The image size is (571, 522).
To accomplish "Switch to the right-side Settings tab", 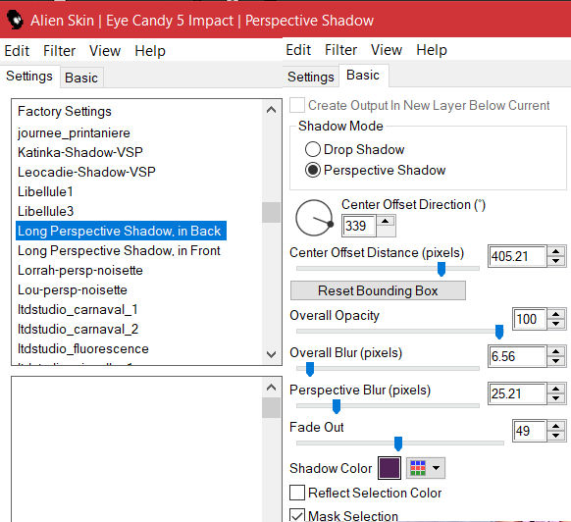I will click(311, 77).
